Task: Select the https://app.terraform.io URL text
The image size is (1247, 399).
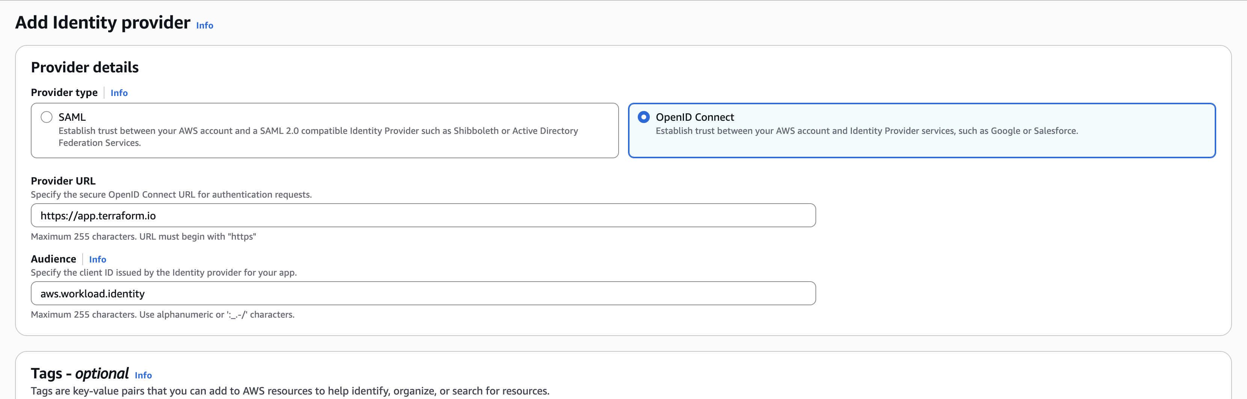Action: pyautogui.click(x=98, y=216)
